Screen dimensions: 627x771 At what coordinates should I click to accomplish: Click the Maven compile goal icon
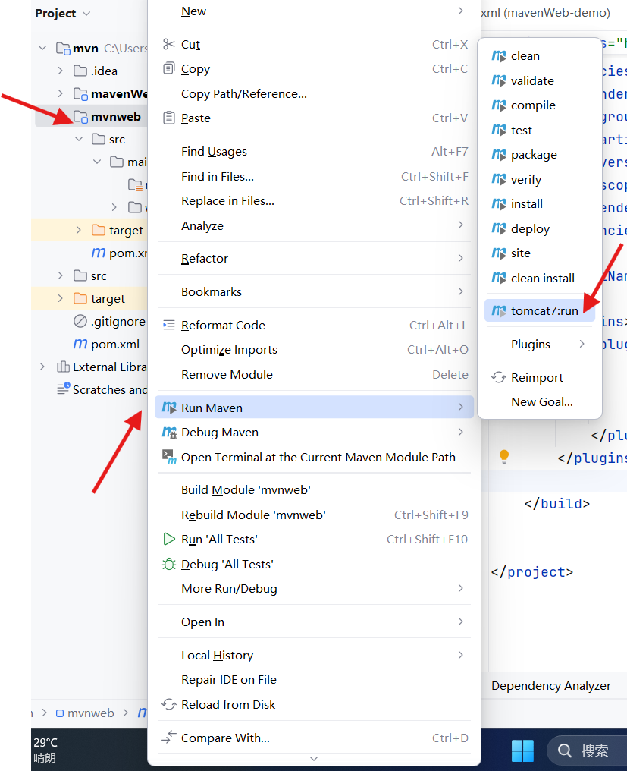pyautogui.click(x=498, y=105)
